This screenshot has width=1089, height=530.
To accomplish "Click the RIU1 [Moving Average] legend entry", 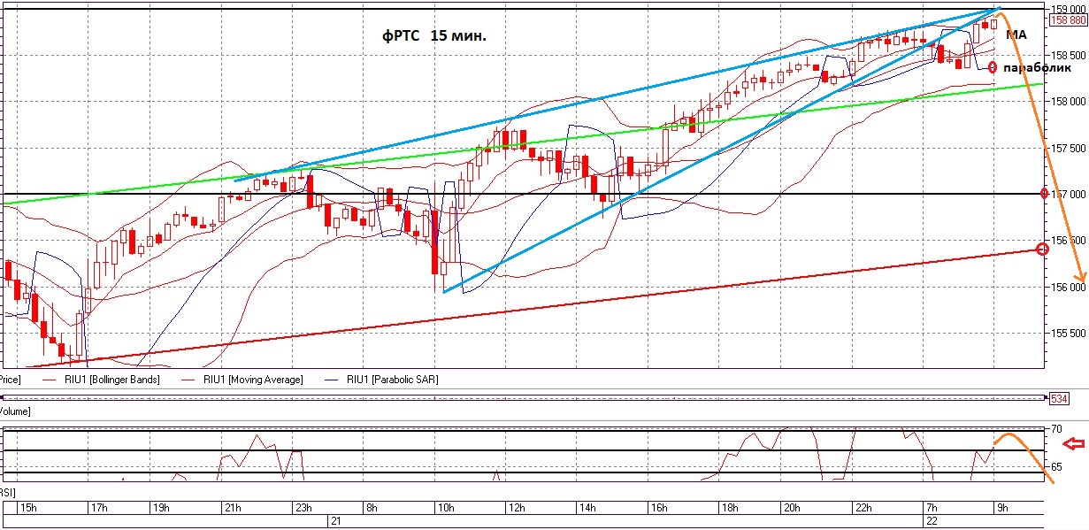I will point(254,379).
